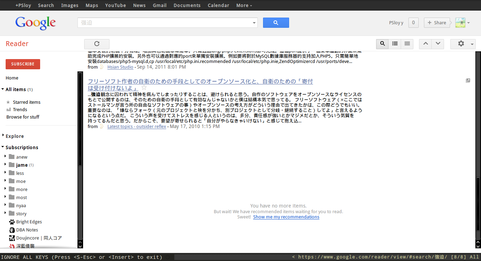Click the red SUBSCRIBE button
Image resolution: width=481 pixels, height=261 pixels.
[23, 64]
